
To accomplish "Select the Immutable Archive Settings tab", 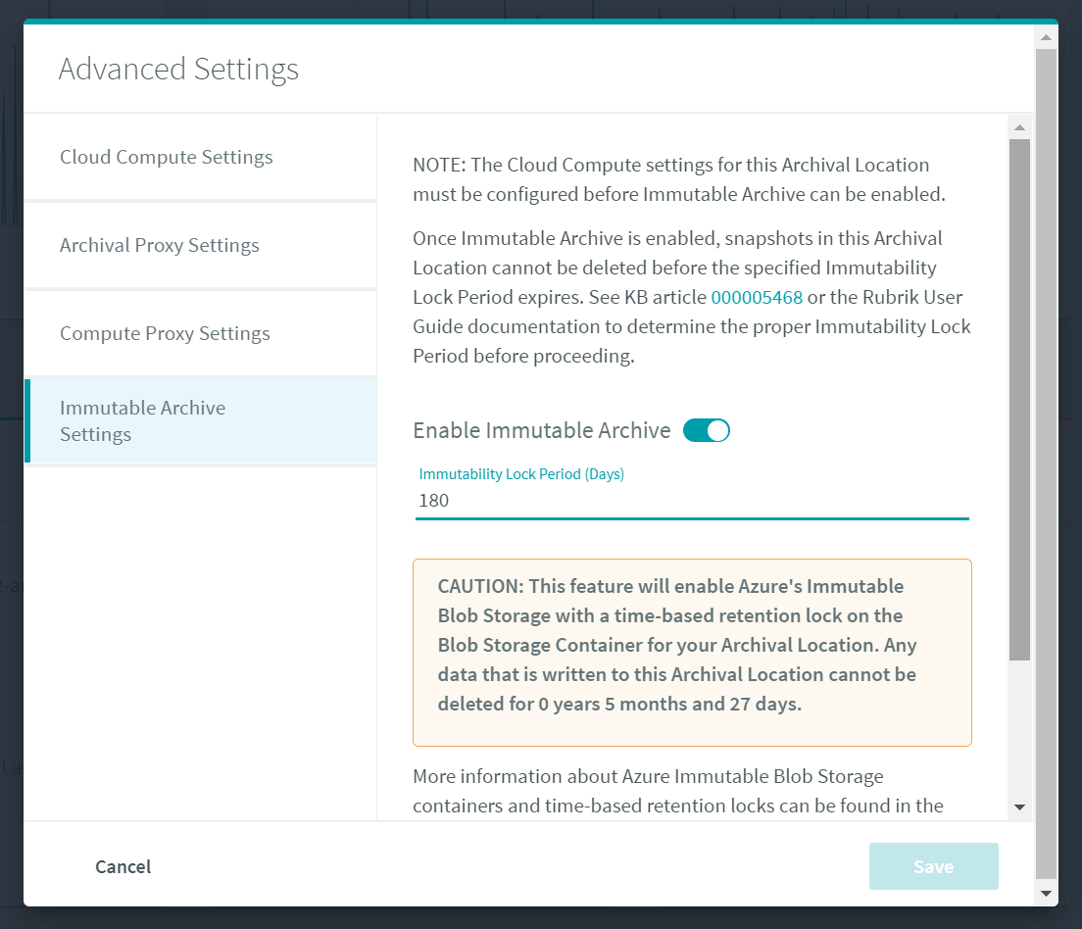I will 143,421.
